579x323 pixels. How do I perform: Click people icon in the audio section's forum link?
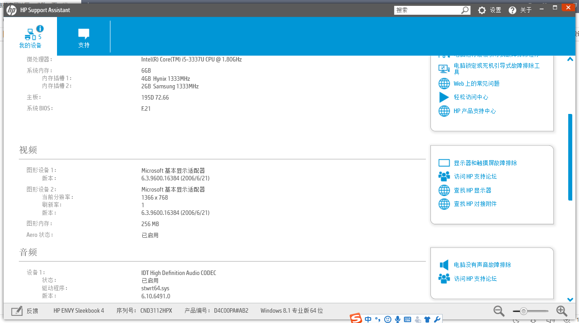(444, 279)
